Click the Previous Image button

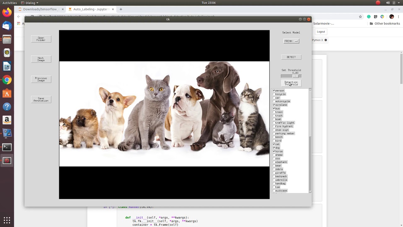click(x=41, y=79)
